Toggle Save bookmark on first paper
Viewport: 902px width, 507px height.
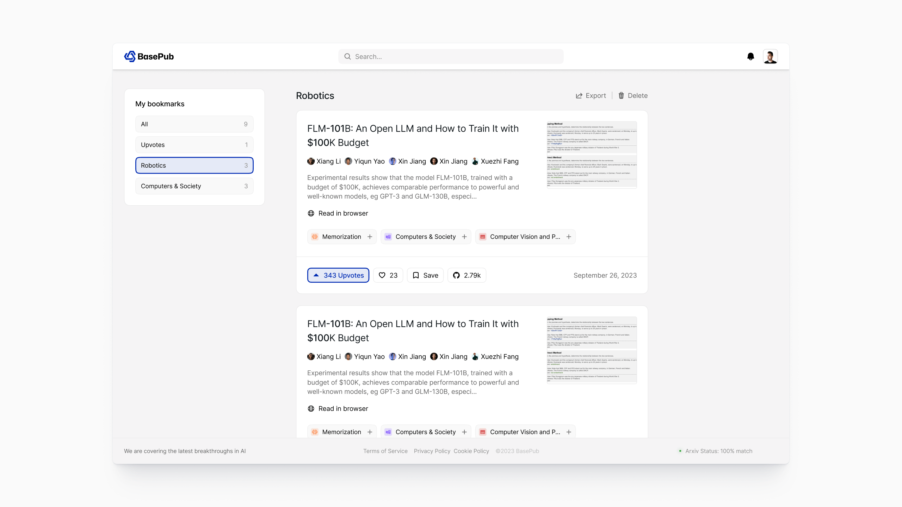click(x=425, y=275)
